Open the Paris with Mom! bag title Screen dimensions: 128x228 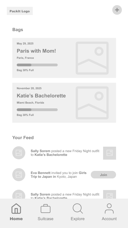pyautogui.click(x=36, y=51)
